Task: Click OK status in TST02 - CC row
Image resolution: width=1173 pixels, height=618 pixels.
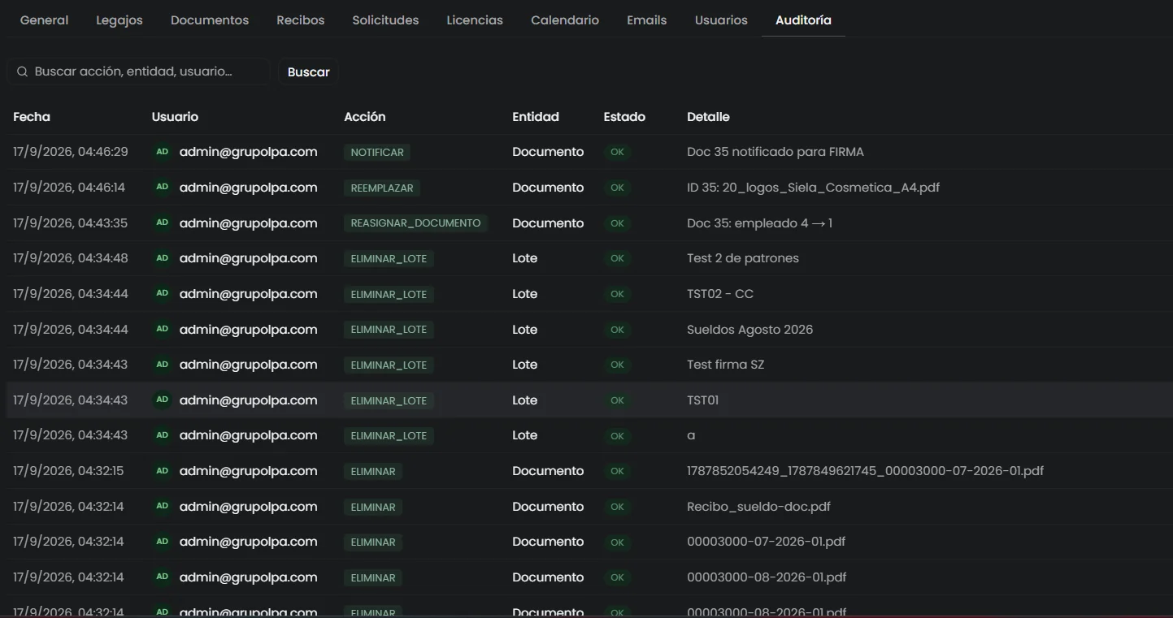Action: (x=617, y=294)
